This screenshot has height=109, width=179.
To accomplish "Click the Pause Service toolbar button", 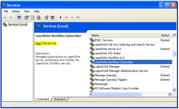I will [x=72, y=18].
